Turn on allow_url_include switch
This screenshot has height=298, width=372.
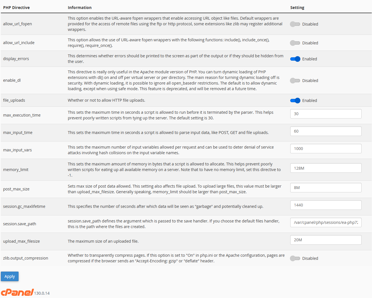pos(295,43)
